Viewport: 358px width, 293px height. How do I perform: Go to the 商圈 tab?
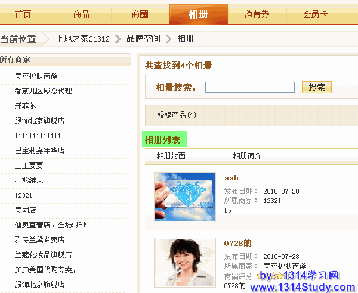pos(140,14)
